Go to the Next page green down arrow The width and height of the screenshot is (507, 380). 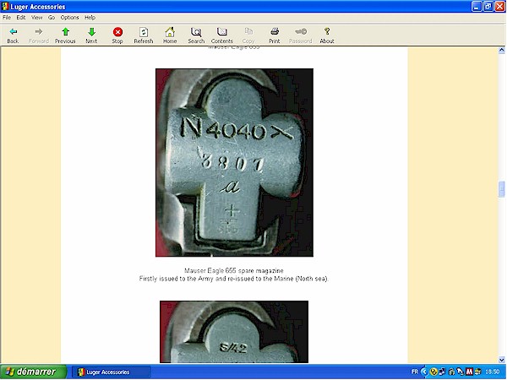coord(91,32)
